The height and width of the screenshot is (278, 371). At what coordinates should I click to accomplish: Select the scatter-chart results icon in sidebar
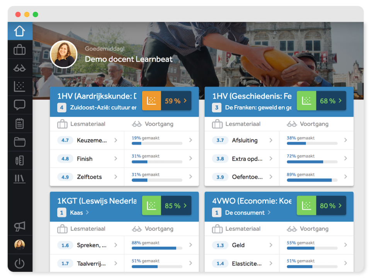point(20,86)
